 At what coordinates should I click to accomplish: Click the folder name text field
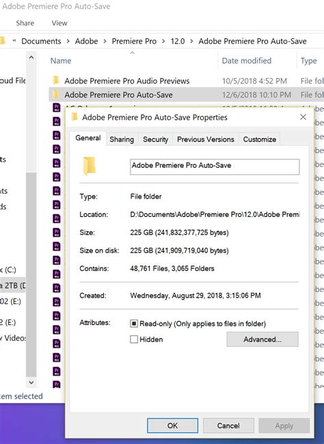coord(215,167)
